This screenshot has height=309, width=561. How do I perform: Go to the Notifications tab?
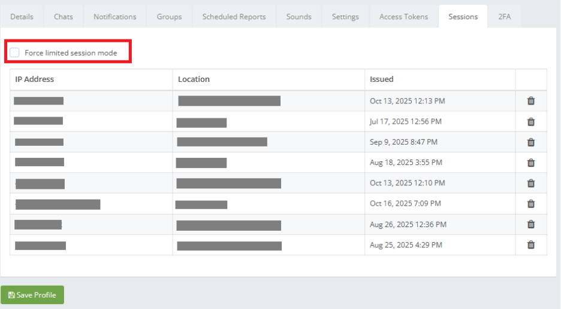[114, 17]
